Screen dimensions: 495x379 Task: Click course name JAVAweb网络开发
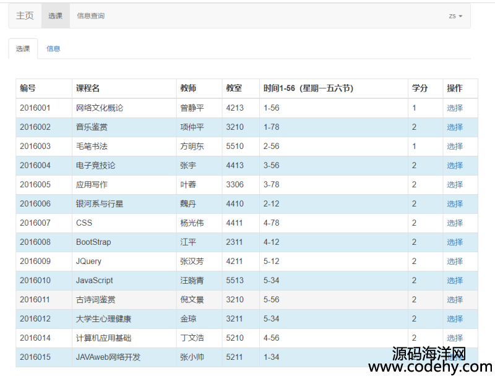point(108,357)
